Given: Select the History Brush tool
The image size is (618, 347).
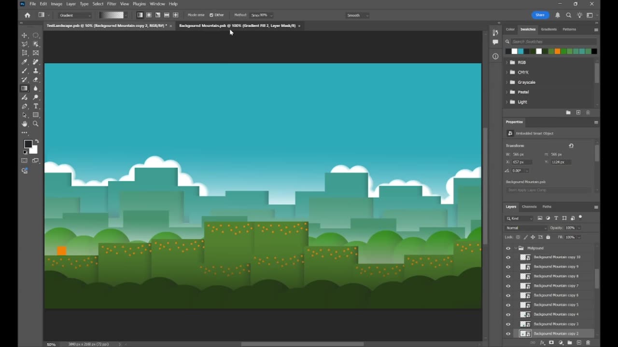Looking at the screenshot, I should pyautogui.click(x=25, y=80).
